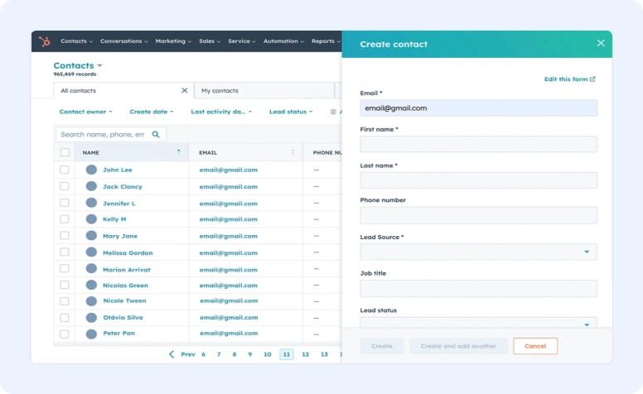Sort by the NAME column arrow
This screenshot has width=643, height=394.
coord(179,151)
